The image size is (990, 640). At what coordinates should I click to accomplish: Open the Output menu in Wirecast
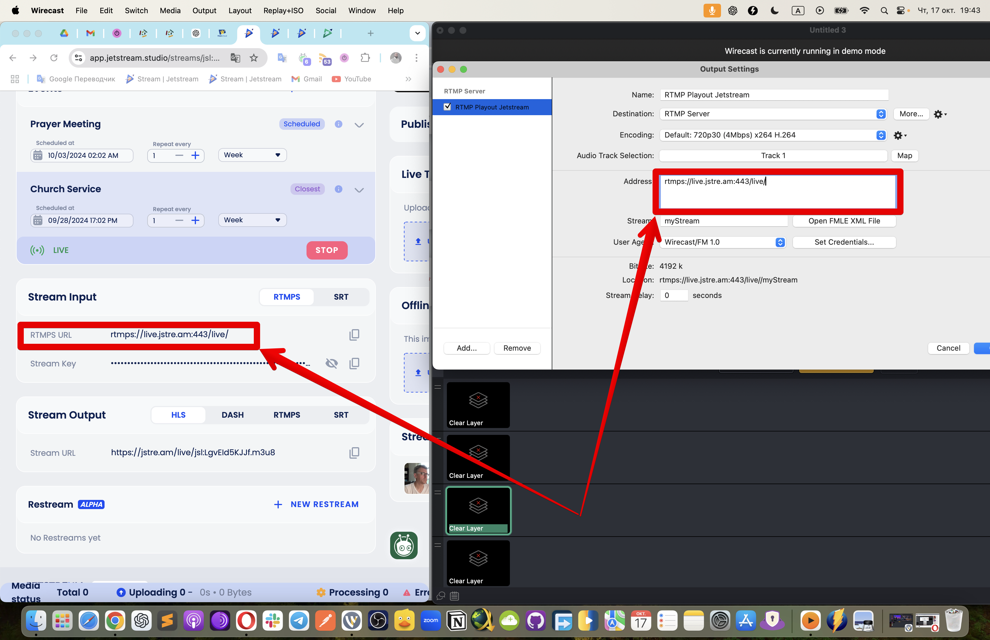click(204, 11)
